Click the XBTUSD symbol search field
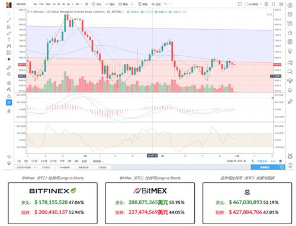 pos(21,4)
